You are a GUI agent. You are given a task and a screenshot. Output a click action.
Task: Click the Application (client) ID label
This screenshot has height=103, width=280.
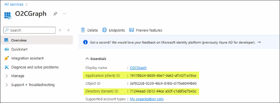pos(103,76)
